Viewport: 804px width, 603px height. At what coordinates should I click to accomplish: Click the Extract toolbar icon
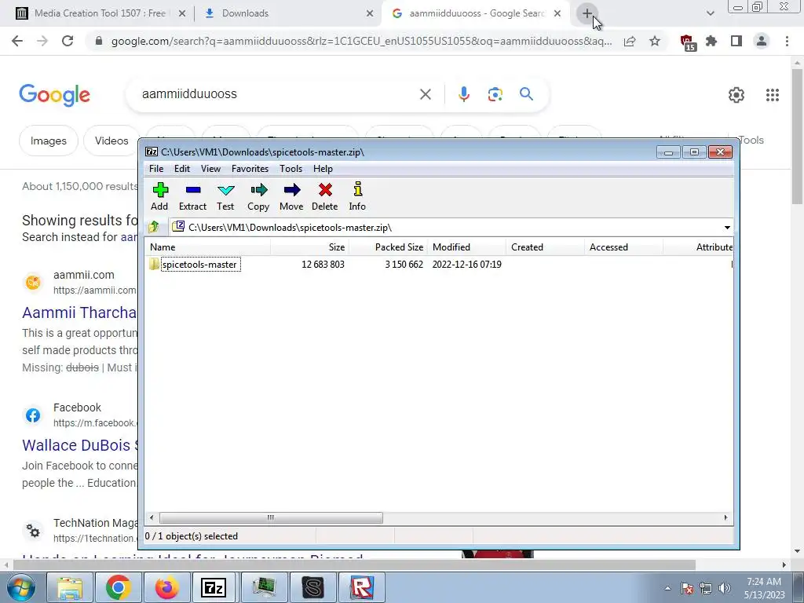pyautogui.click(x=193, y=196)
